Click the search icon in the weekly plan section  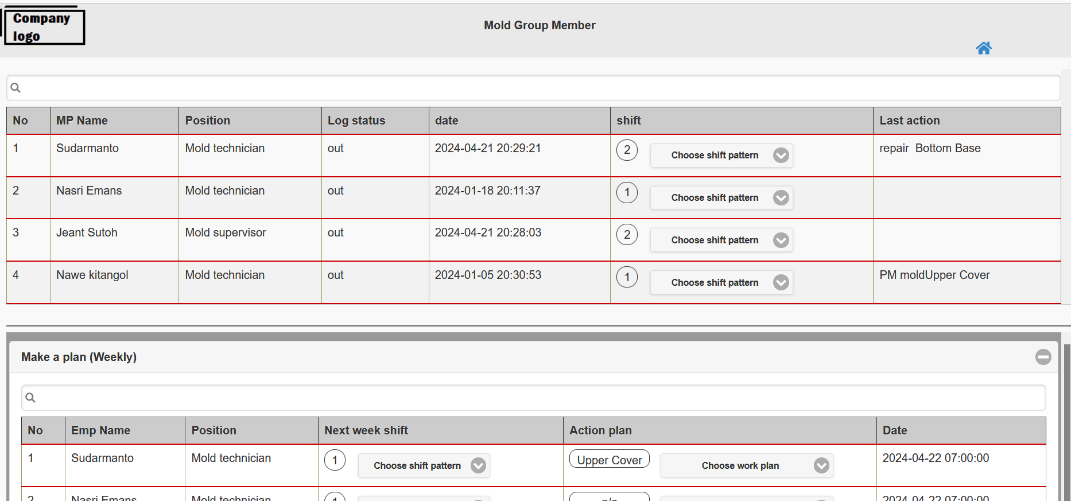[x=30, y=398]
